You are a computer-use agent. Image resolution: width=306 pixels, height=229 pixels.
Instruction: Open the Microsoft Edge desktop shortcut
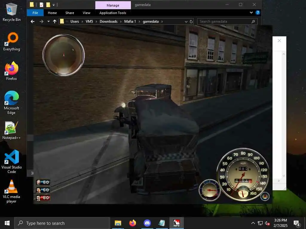(12, 103)
